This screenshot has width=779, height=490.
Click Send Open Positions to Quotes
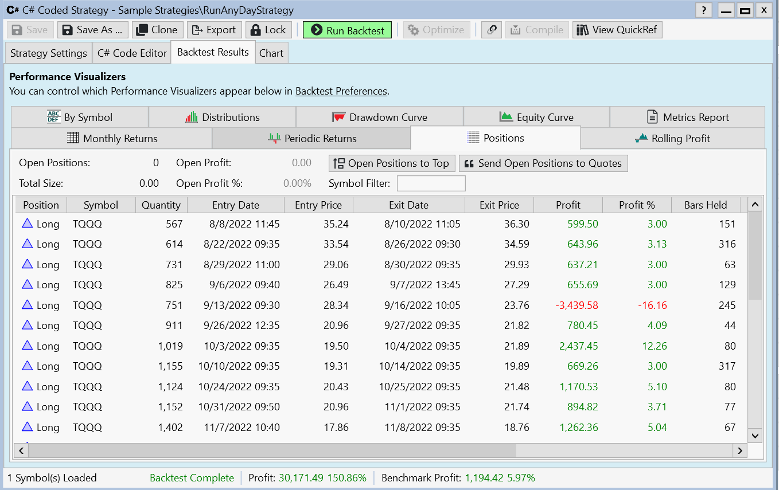click(x=543, y=163)
